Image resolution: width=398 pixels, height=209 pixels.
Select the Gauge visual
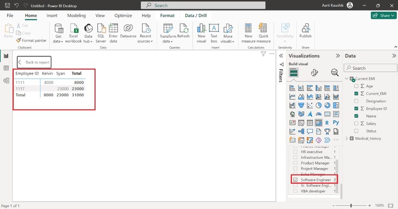[x=318, y=114]
